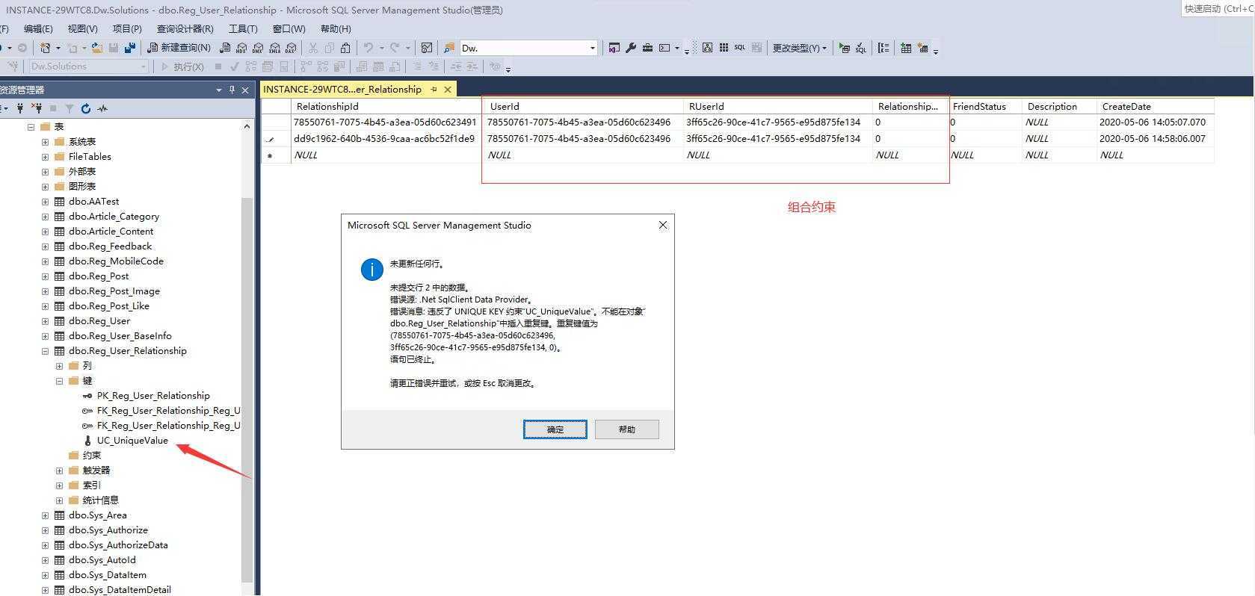
Task: Open the 工具(T) menu
Action: point(243,28)
